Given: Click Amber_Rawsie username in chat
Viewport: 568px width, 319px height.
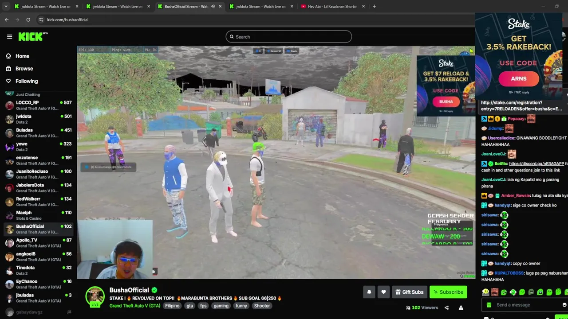Looking at the screenshot, I should click(x=516, y=195).
